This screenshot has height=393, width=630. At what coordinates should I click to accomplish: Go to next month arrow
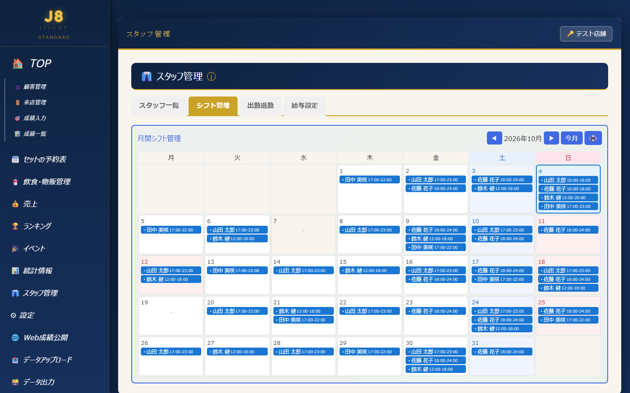click(551, 138)
